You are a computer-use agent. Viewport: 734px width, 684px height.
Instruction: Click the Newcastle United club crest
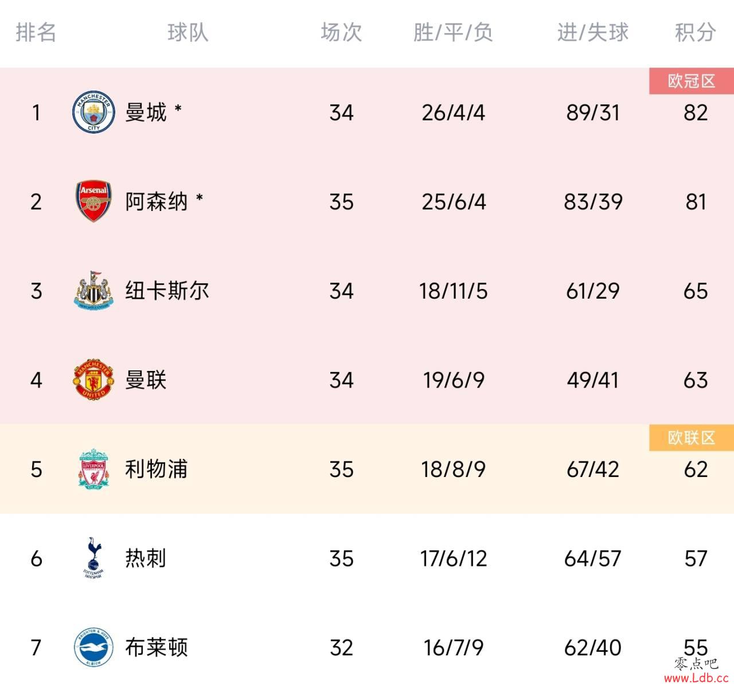[x=93, y=291]
